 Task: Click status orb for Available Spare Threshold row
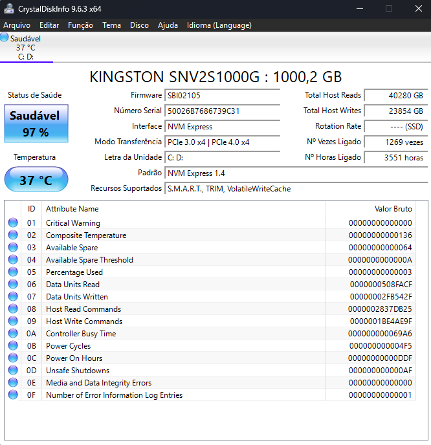[x=13, y=259]
